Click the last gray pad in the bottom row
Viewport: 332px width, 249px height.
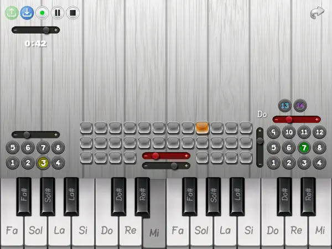[x=246, y=158]
